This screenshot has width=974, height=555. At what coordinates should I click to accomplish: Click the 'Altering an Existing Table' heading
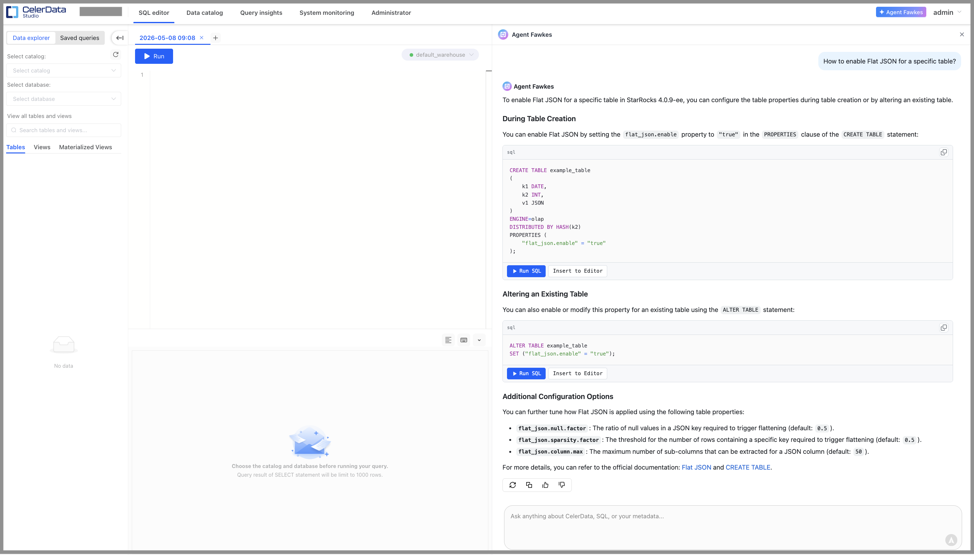[545, 294]
